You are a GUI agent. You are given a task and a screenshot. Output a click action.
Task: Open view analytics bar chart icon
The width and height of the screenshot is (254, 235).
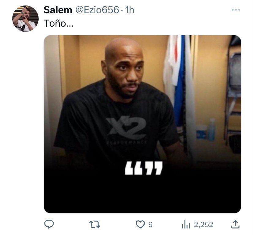tap(186, 225)
